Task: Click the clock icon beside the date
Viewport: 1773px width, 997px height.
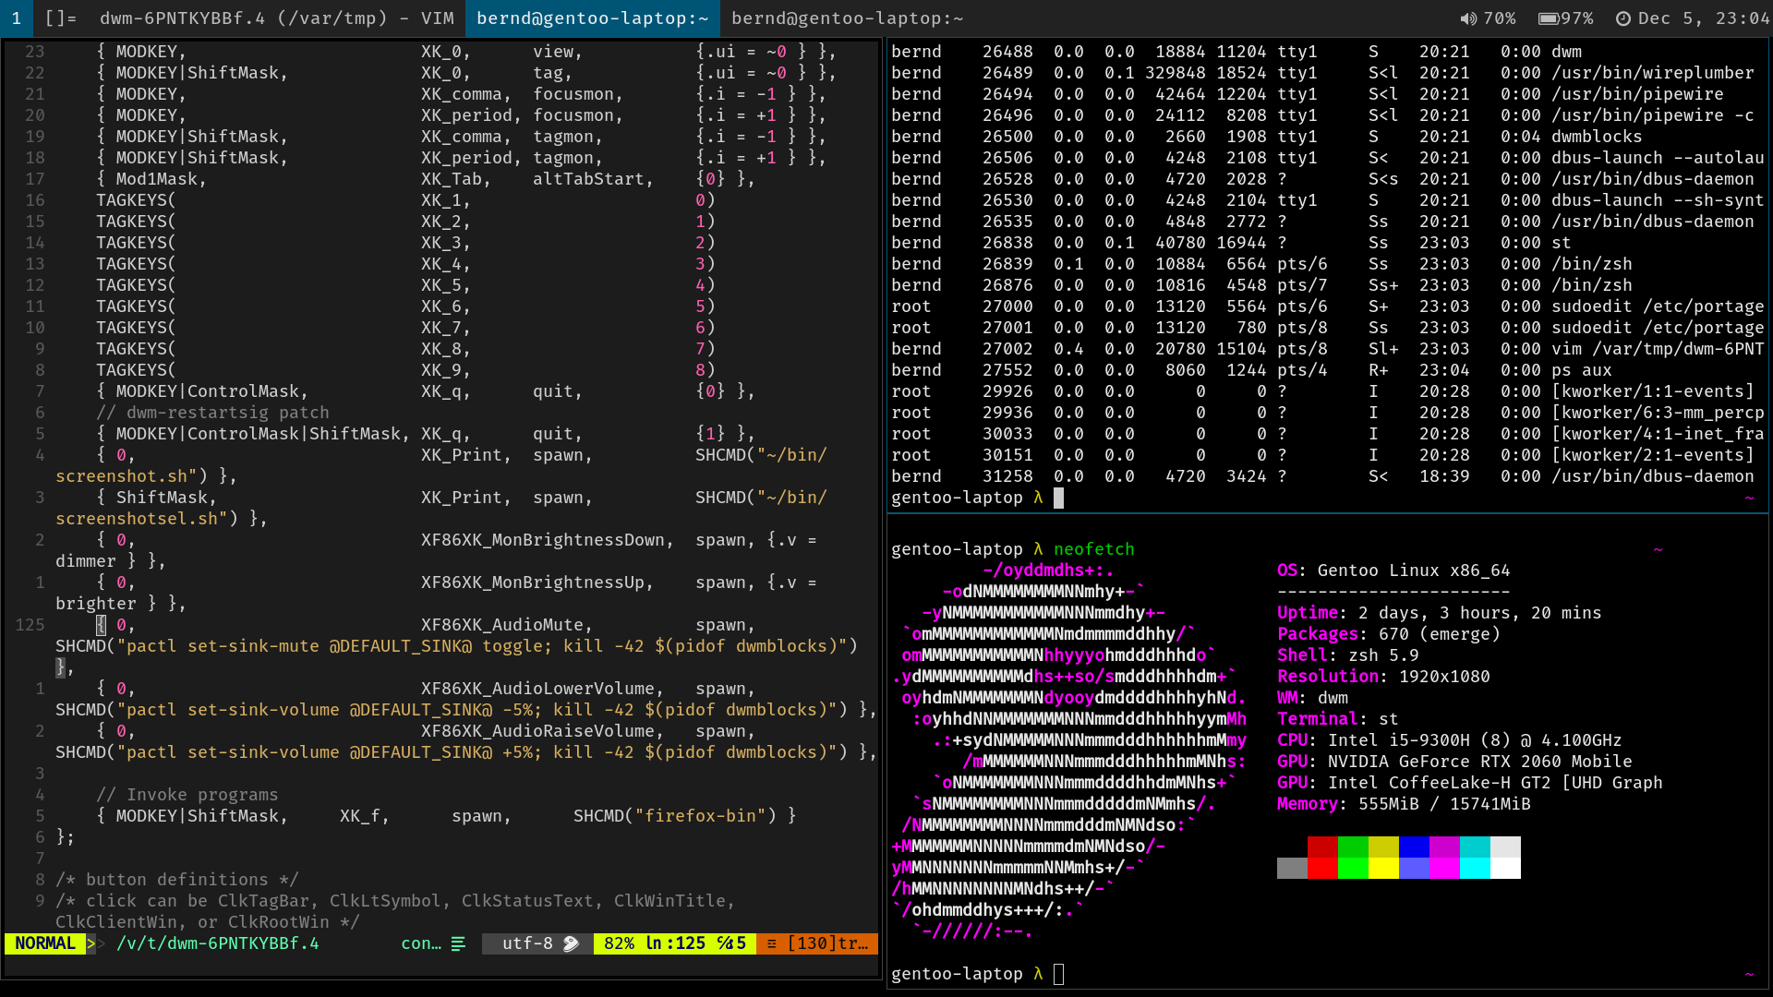Action: tap(1622, 18)
